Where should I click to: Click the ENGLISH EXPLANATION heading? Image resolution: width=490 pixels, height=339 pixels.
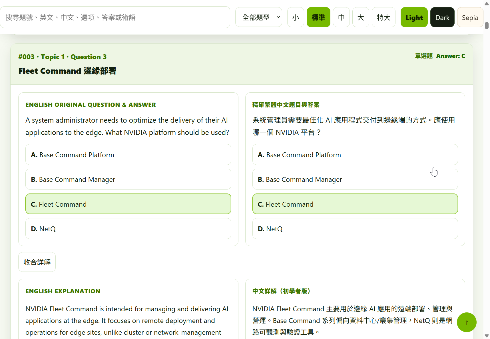point(63,291)
